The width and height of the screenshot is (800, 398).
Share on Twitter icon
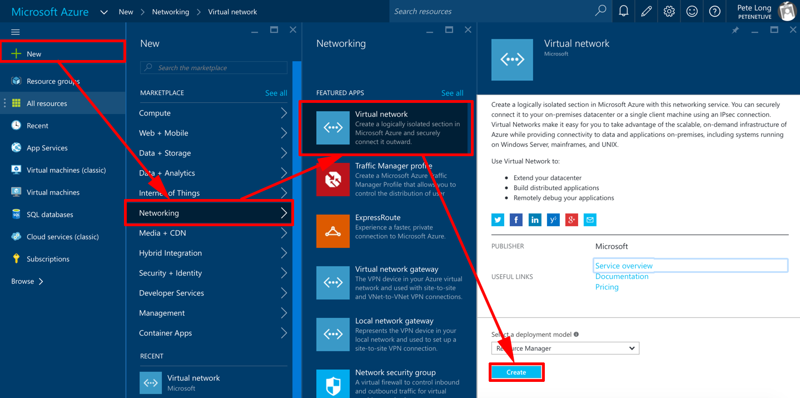[x=498, y=220]
